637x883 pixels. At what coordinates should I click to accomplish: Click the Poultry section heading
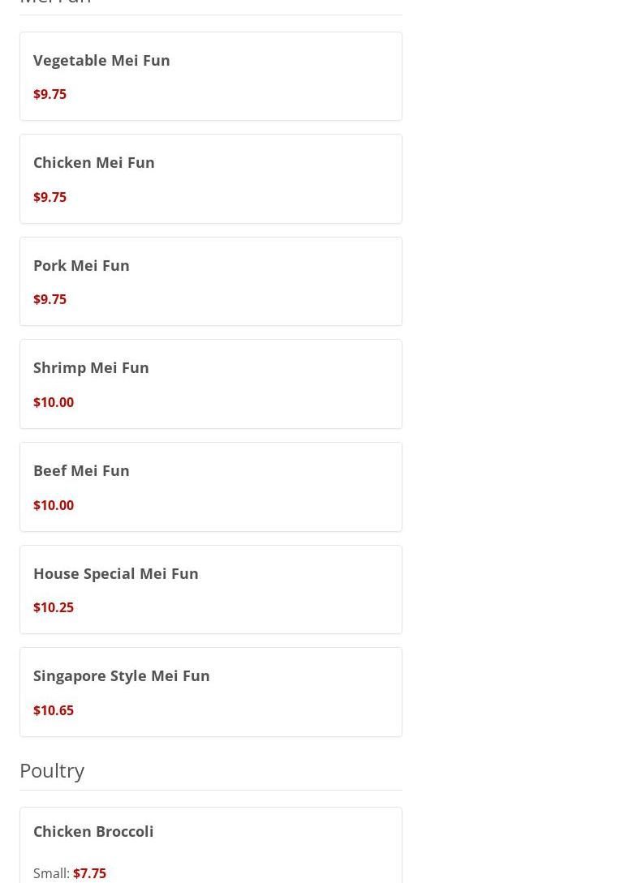tap(52, 769)
